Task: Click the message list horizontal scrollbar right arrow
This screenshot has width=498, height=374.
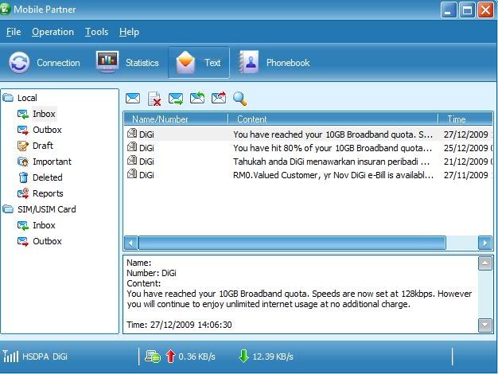Action: [x=484, y=243]
